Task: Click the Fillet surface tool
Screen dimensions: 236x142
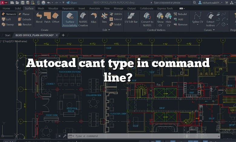Action: [x=93, y=18]
